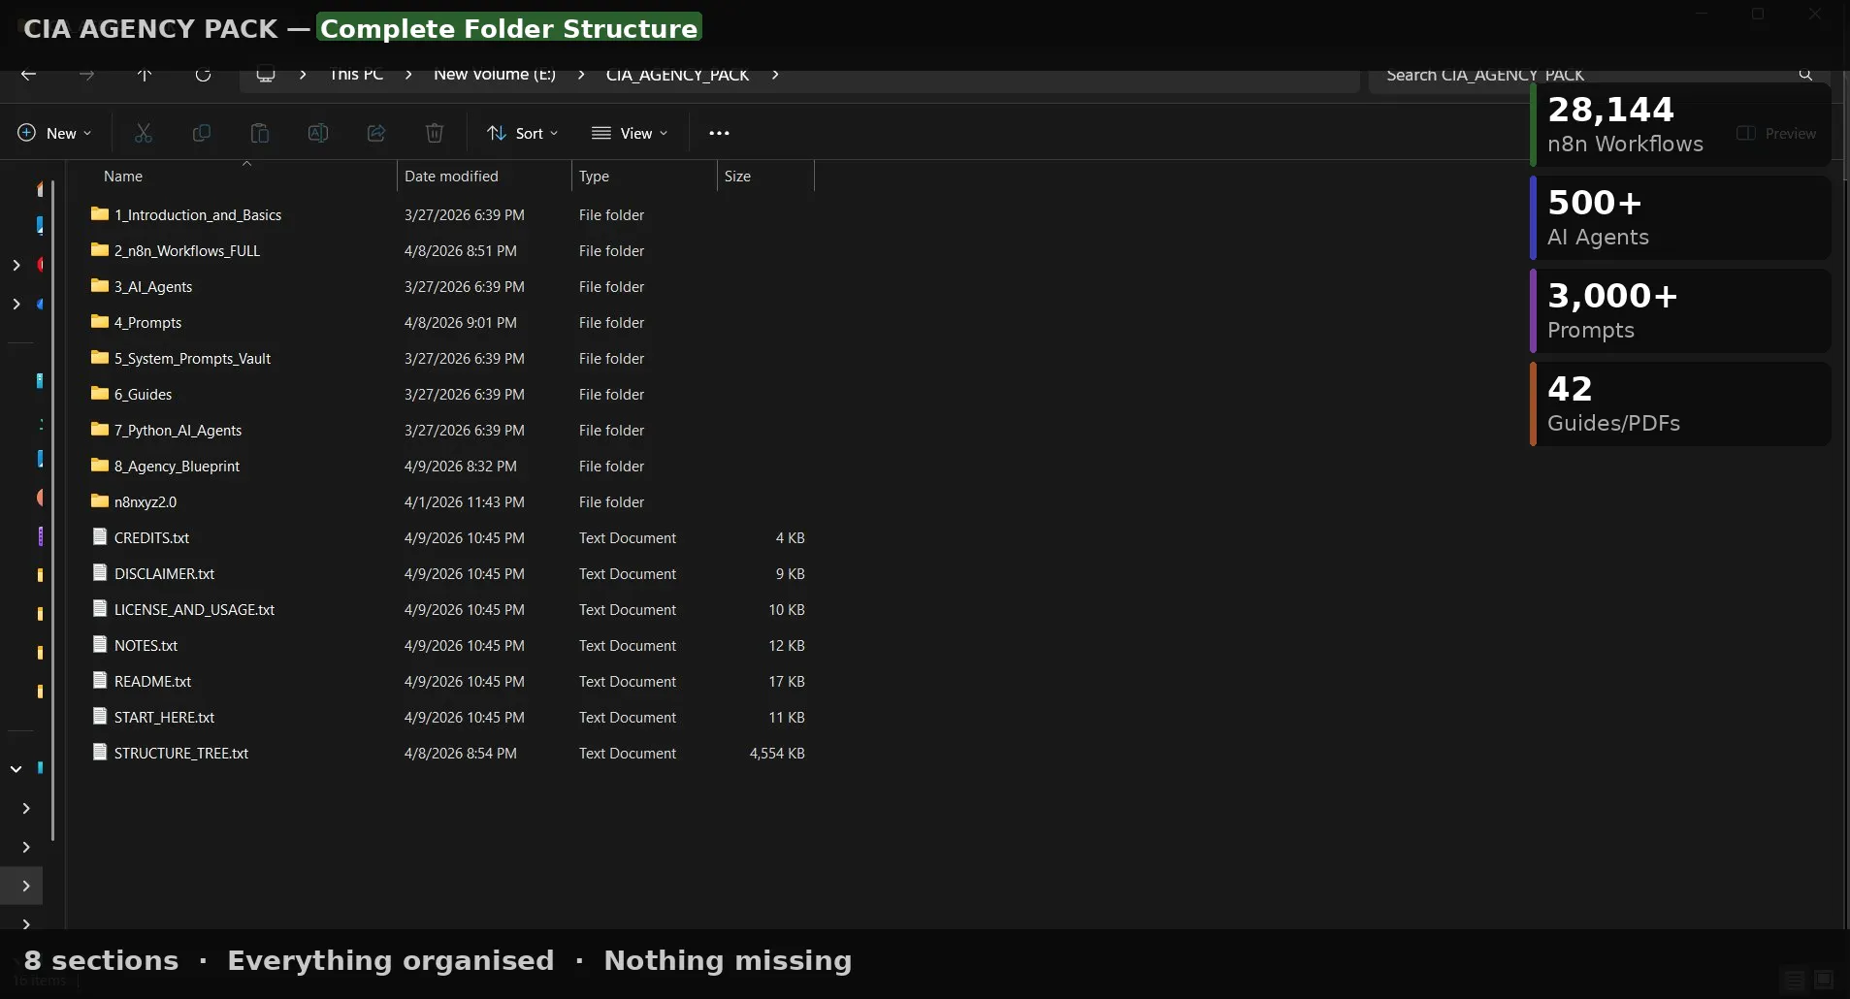Open the Sort dropdown
Viewport: 1850px width, 999px height.
coord(523,133)
